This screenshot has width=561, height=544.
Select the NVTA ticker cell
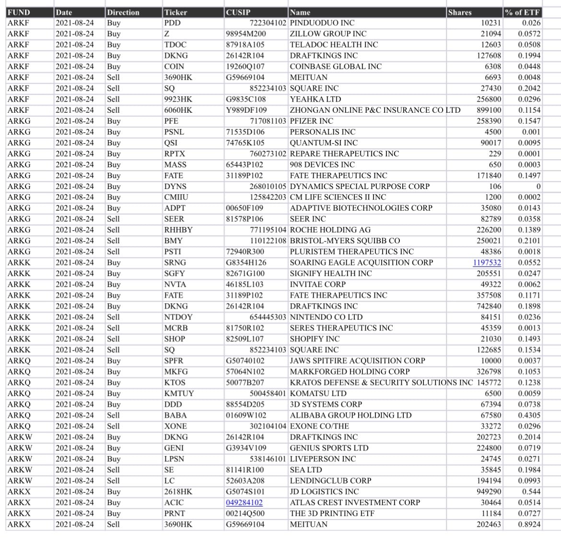[193, 284]
